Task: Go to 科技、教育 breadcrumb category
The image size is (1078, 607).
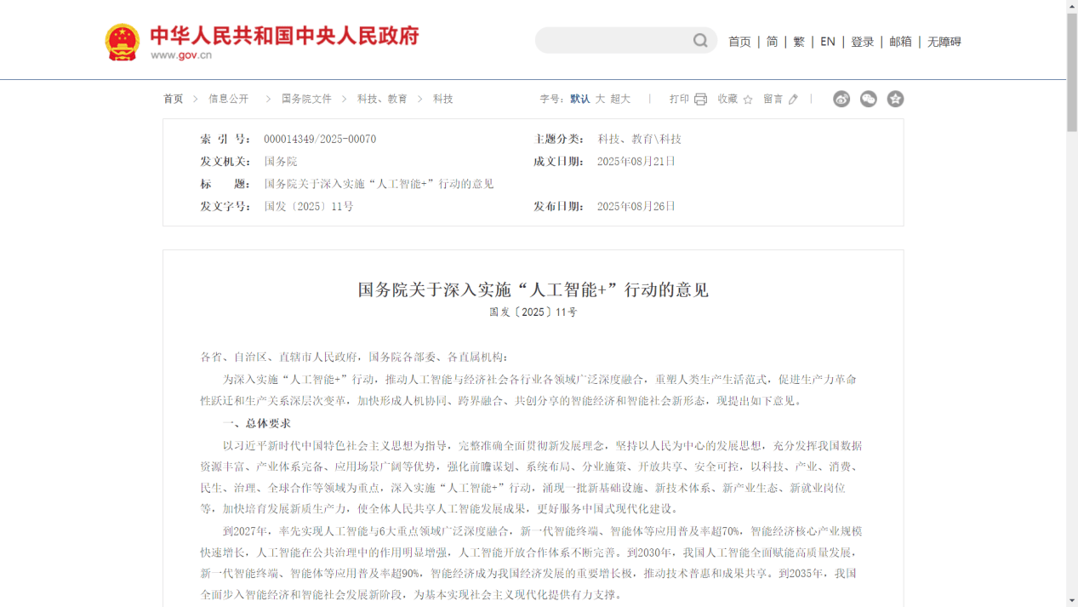Action: click(x=382, y=99)
